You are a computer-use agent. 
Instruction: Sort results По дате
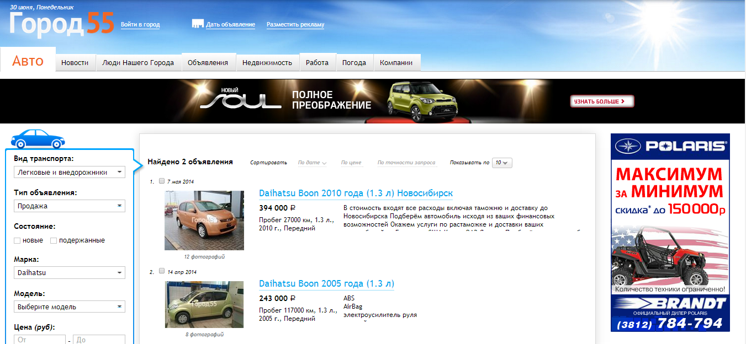312,163
